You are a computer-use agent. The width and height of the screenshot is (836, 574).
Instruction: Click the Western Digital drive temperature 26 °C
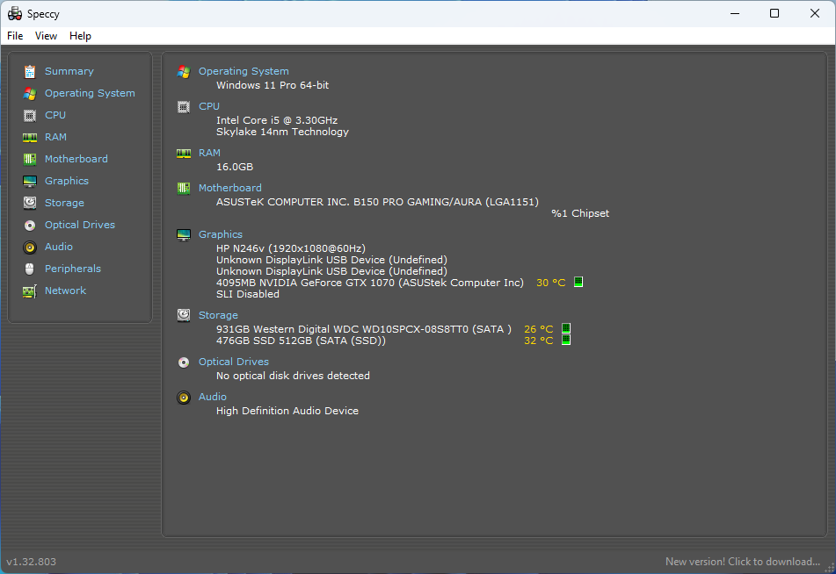click(539, 329)
